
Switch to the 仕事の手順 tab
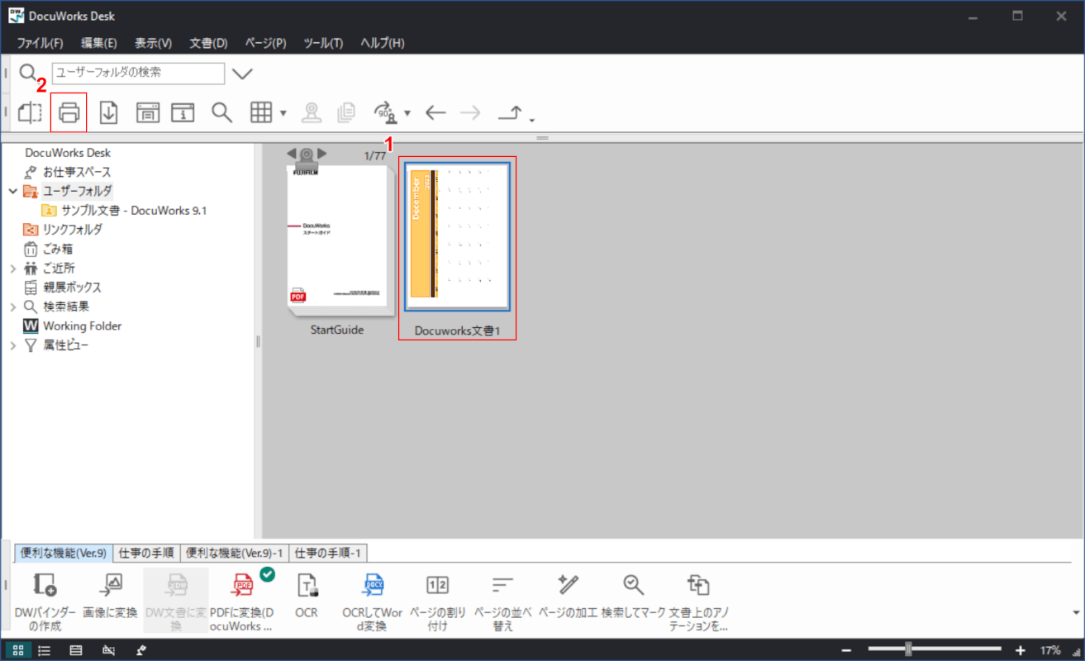[146, 554]
